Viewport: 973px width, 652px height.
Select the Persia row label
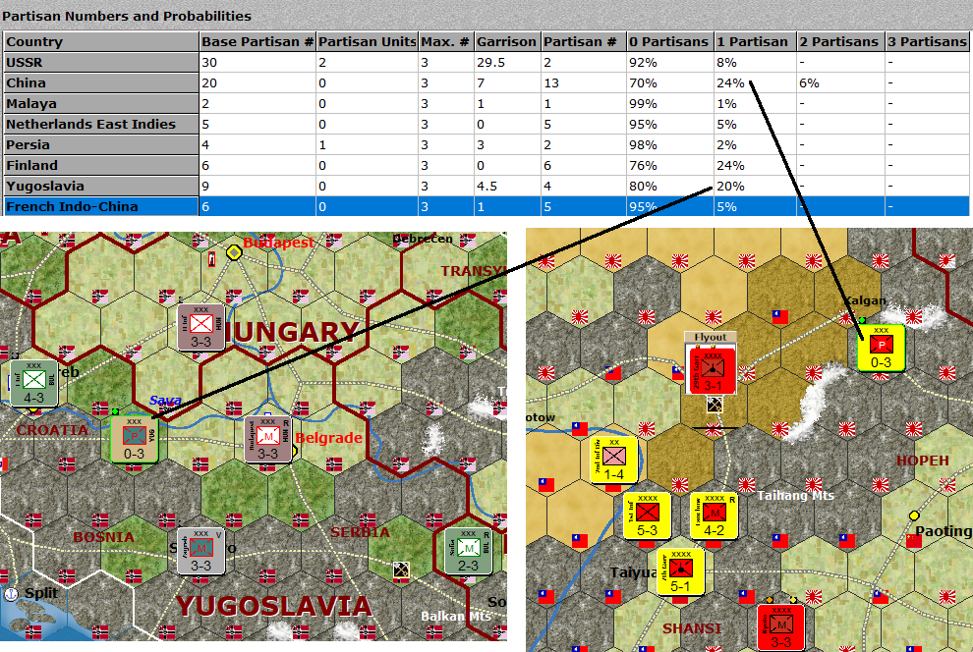101,144
